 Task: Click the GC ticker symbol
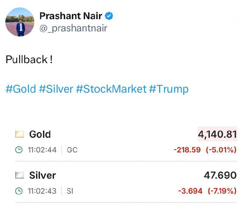click(x=72, y=150)
